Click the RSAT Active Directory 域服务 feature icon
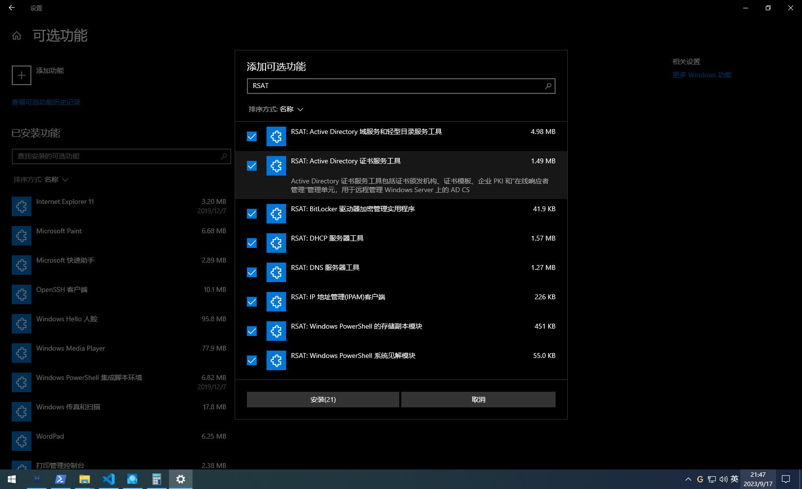 [x=276, y=136]
